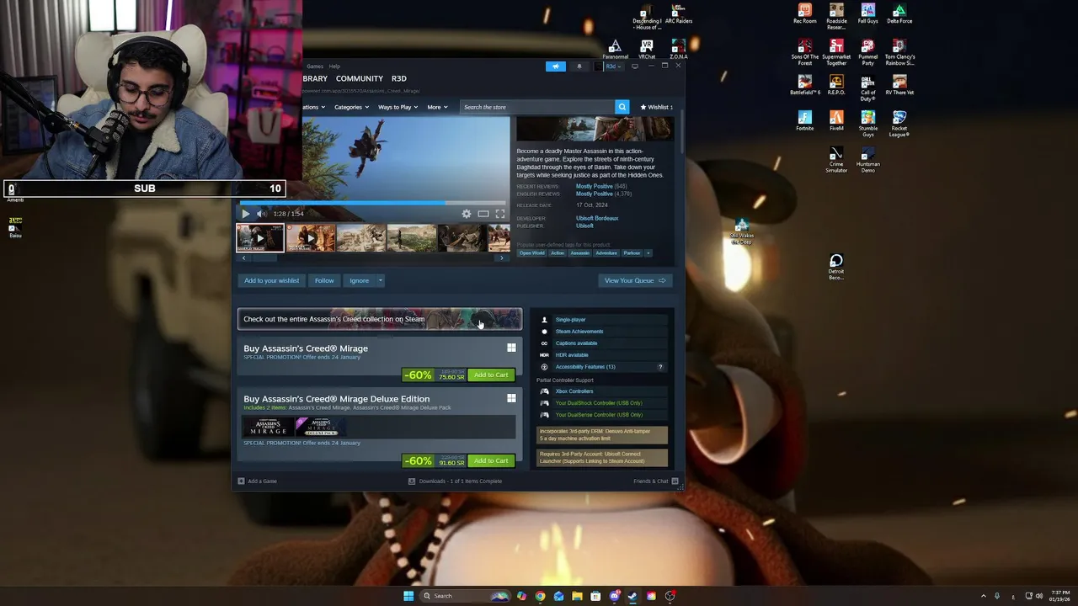The width and height of the screenshot is (1078, 606).
Task: Submit store search with magnifier button
Action: coord(622,107)
